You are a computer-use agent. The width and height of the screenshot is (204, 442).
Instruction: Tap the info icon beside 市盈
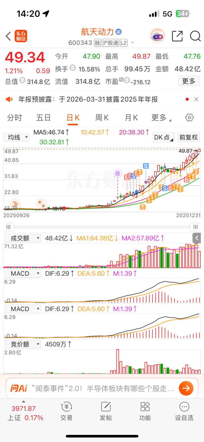127,80
